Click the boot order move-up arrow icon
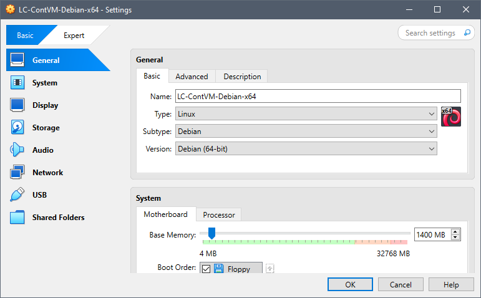The image size is (481, 298). coord(270,268)
